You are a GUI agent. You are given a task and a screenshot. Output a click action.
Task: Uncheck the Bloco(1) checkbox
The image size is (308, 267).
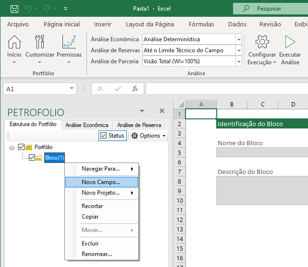coord(32,158)
